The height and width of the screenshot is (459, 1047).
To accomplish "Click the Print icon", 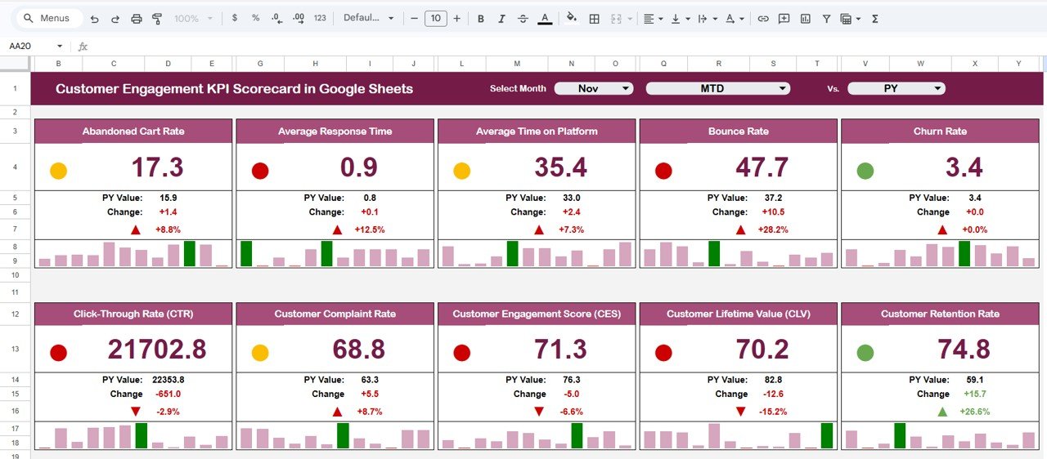I will tap(137, 18).
